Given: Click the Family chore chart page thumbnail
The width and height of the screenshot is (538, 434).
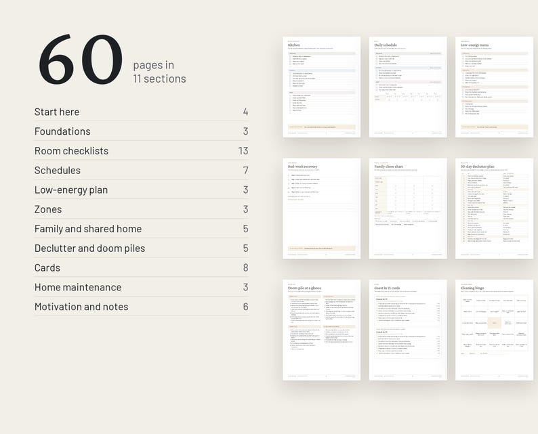Looking at the screenshot, I should click(x=408, y=209).
